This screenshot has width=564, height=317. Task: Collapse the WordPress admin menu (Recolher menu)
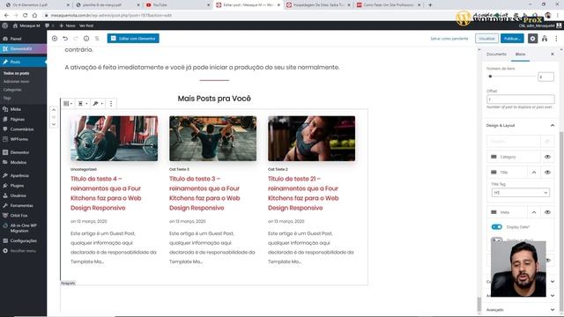(19, 250)
